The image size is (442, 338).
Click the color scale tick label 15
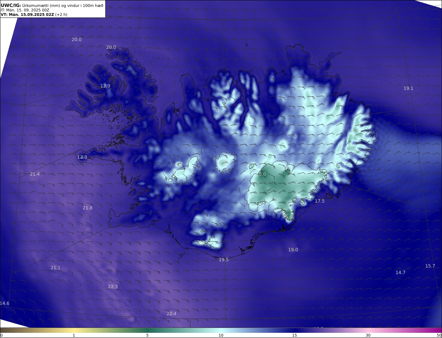[x=295, y=335]
